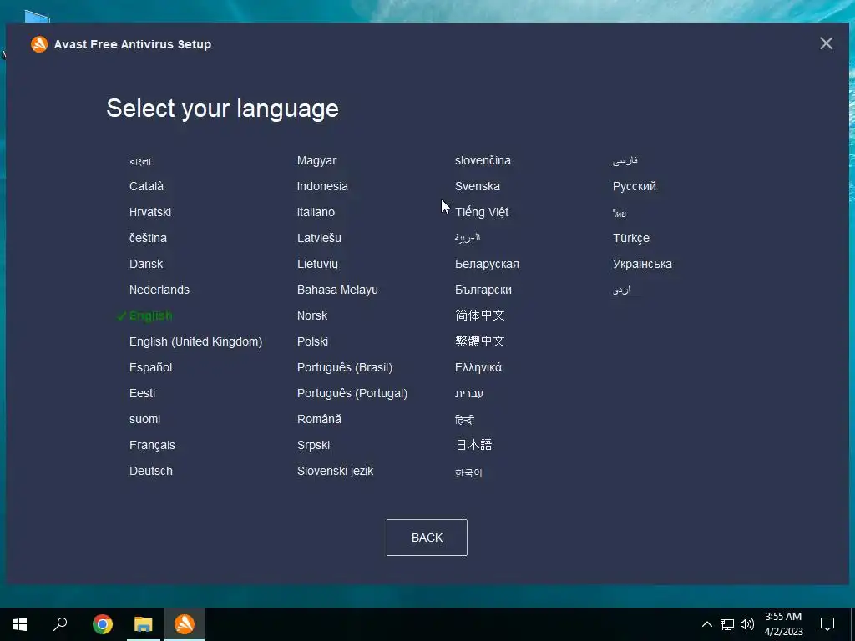855x641 pixels.
Task: Select Русский language
Action: pos(635,186)
